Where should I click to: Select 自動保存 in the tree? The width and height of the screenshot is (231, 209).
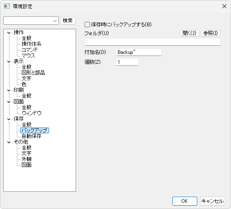[31, 136]
